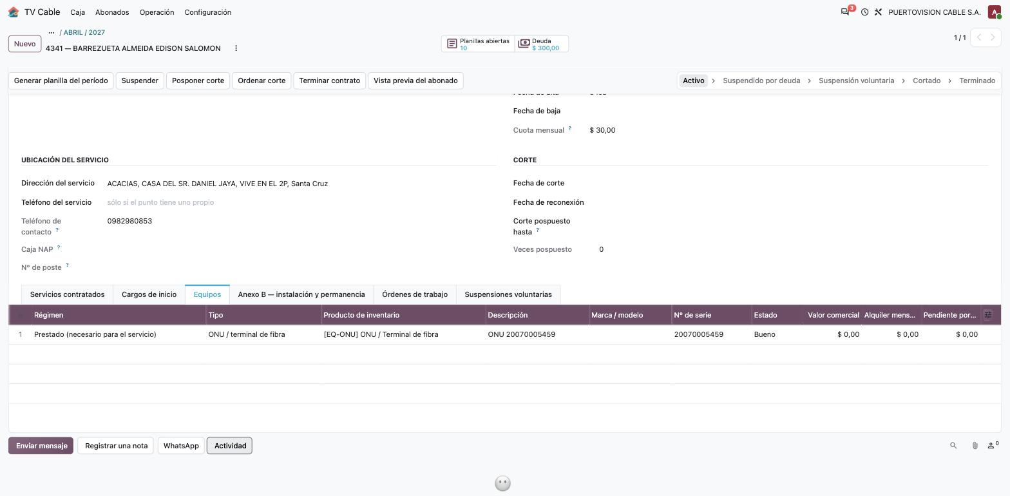
Task: Expand the breadcrumb ellipsis
Action: pyautogui.click(x=52, y=32)
